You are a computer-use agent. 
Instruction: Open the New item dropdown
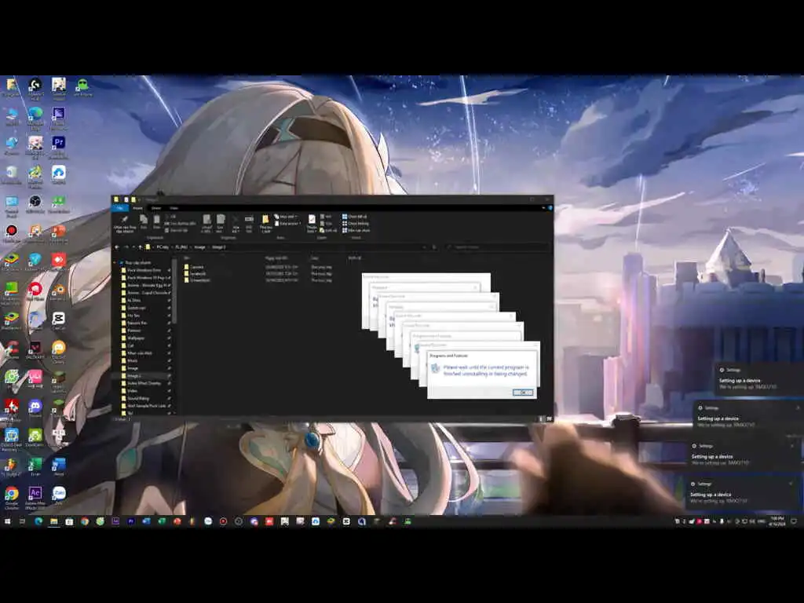287,217
